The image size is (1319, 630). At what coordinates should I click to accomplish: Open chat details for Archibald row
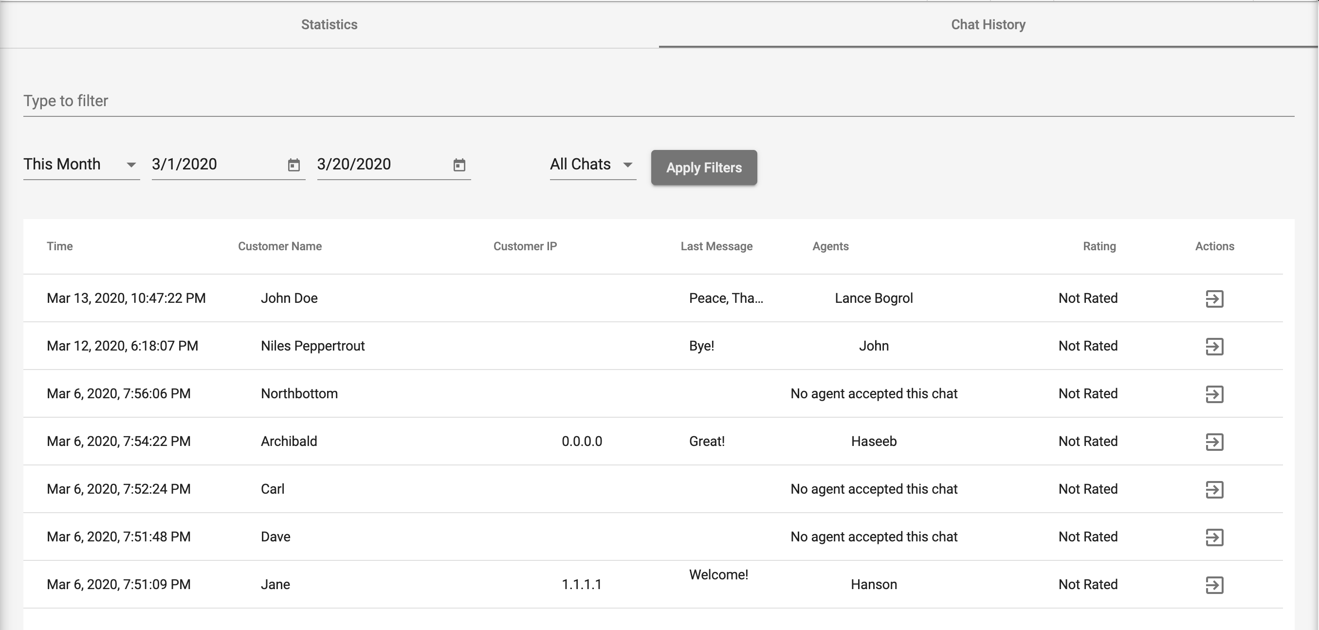(1214, 442)
